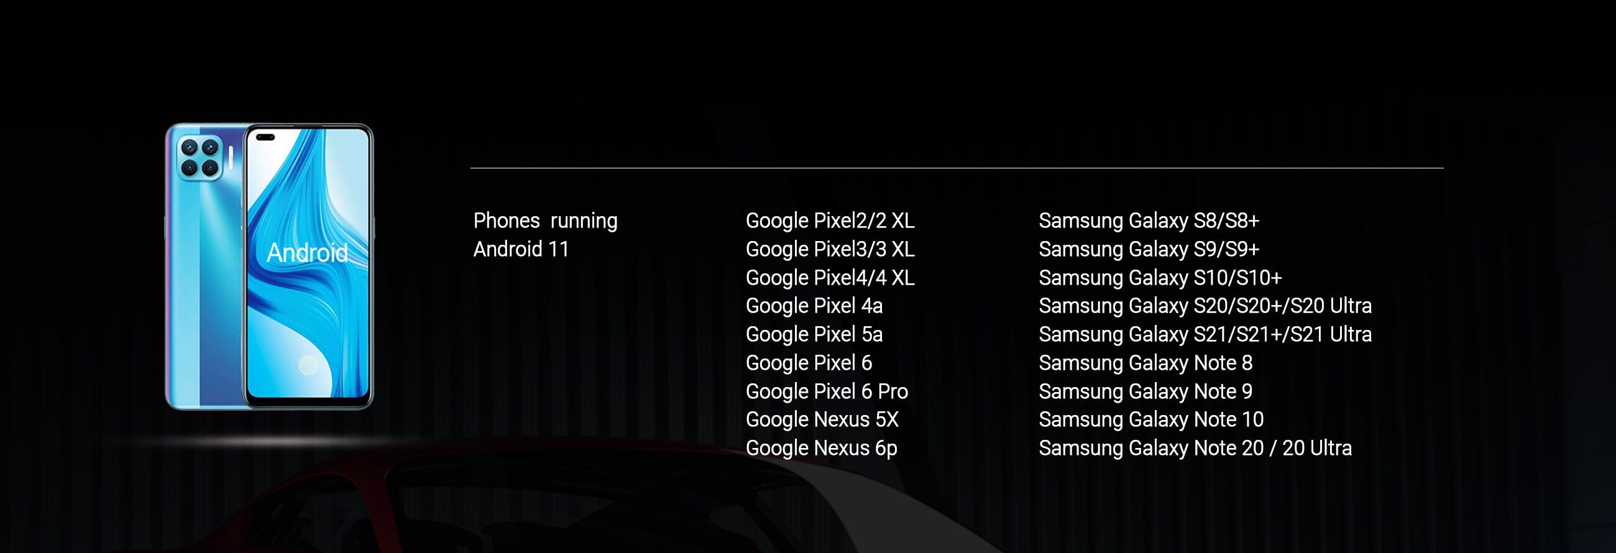
Task: Select Samsung Galaxy S20/S20+/S20 Ultra entry
Action: point(1205,306)
